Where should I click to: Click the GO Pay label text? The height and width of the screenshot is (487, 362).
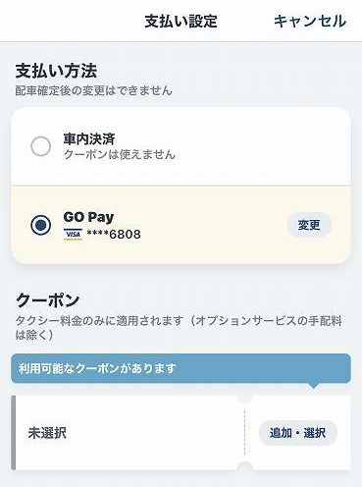pos(88,217)
